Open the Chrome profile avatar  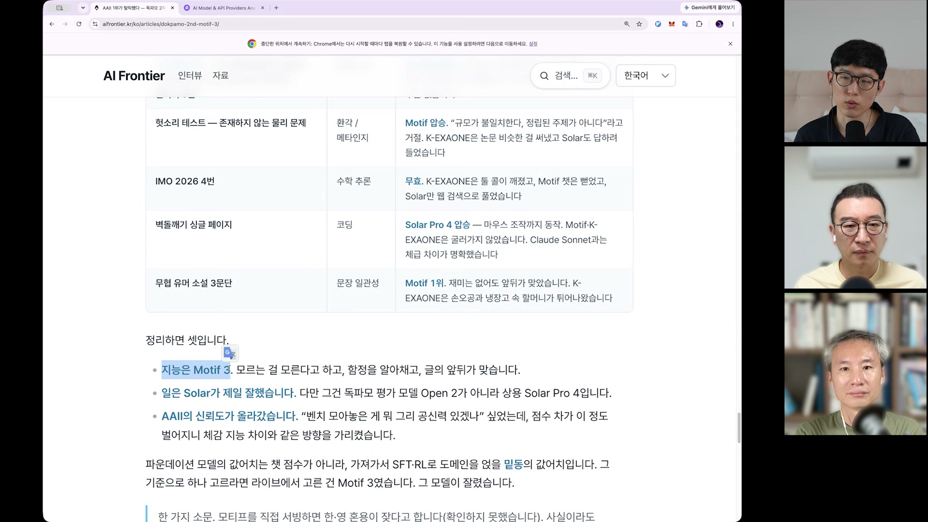tap(719, 24)
